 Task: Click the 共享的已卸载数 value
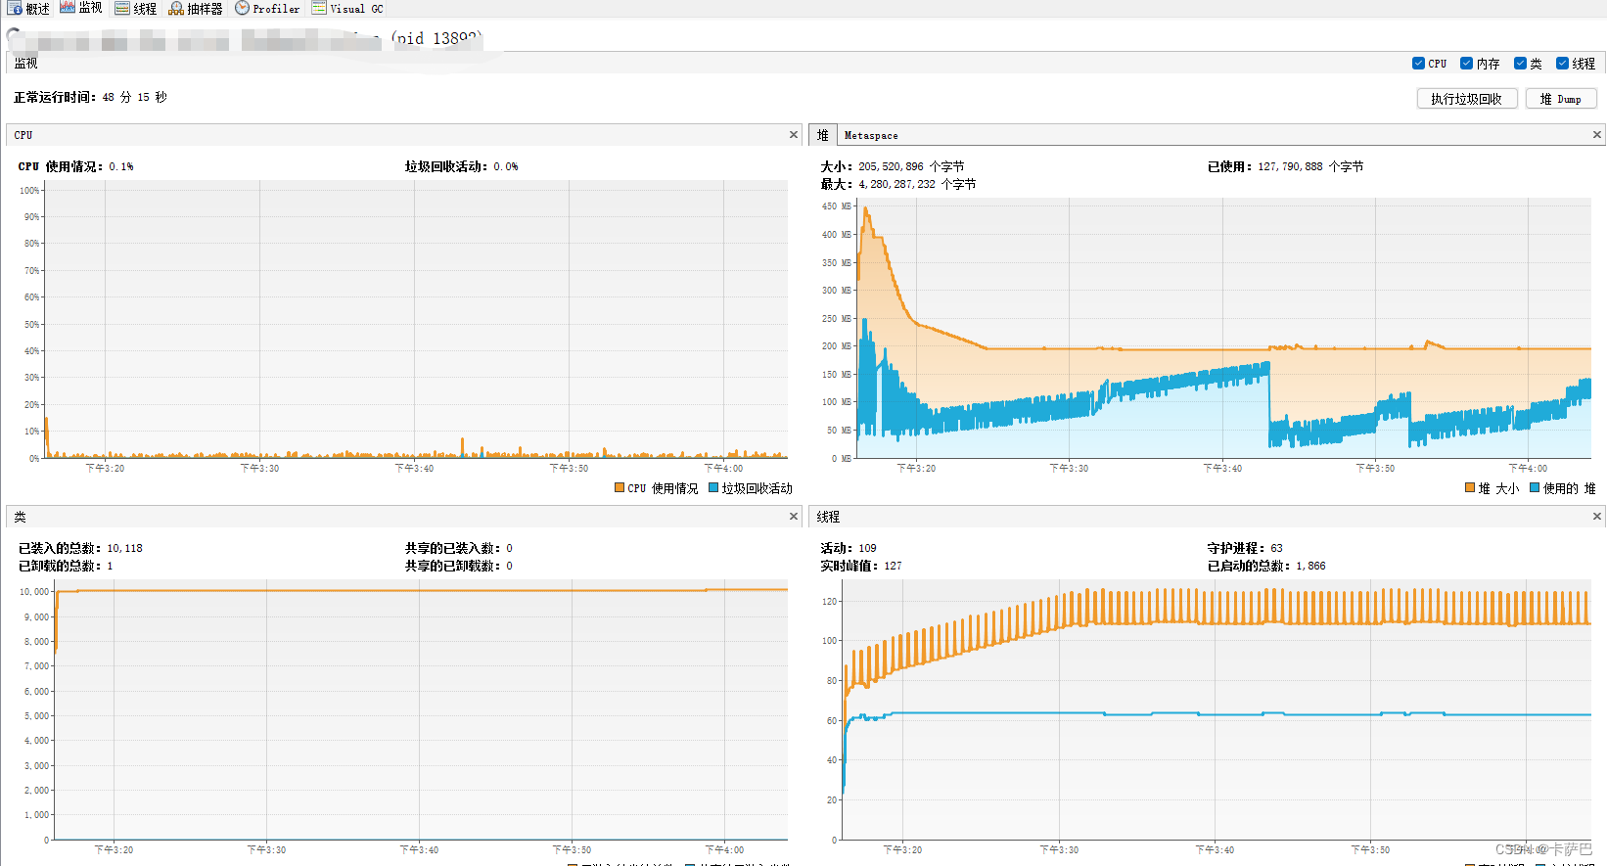coord(509,567)
